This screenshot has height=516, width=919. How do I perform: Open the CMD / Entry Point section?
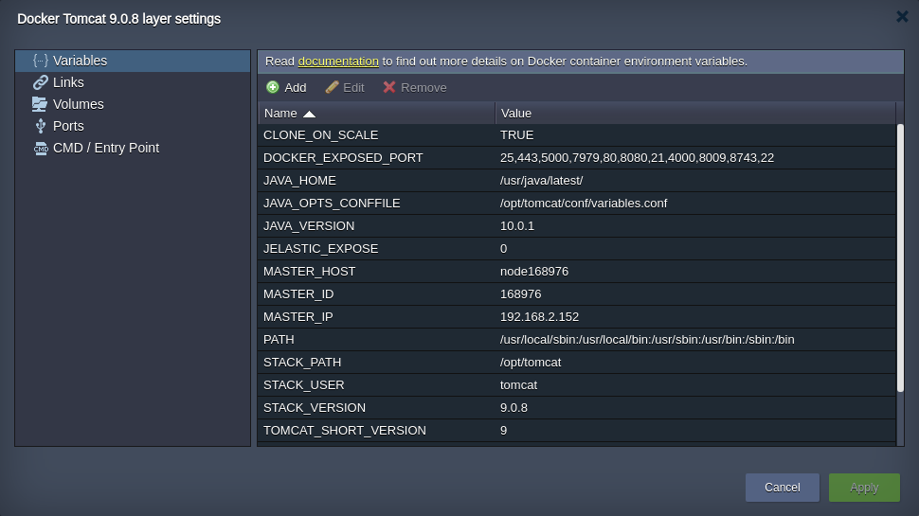point(133,149)
